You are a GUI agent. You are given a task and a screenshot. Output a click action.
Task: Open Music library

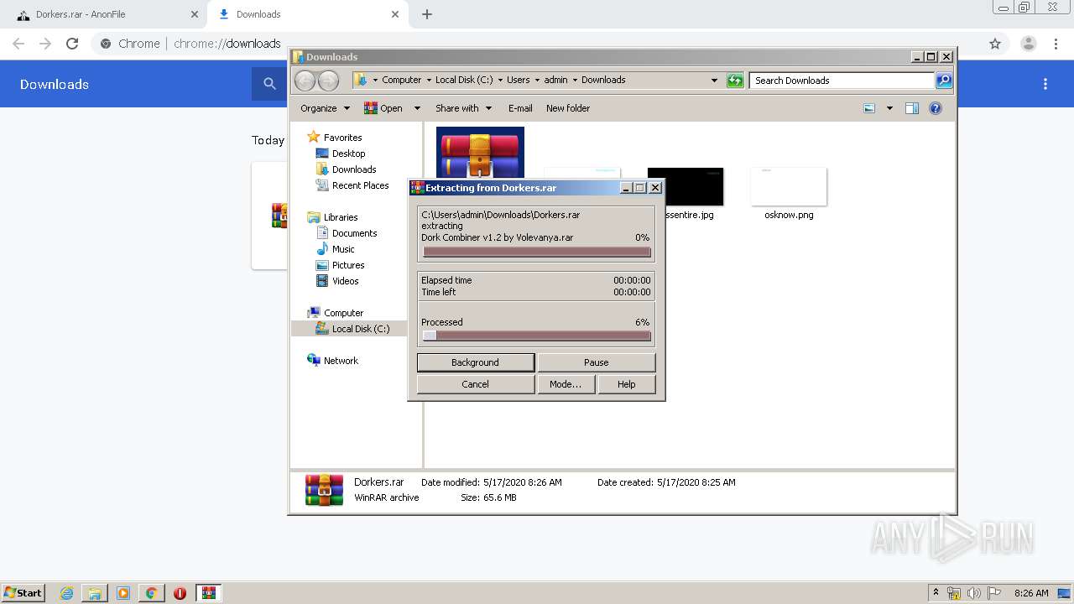point(343,249)
